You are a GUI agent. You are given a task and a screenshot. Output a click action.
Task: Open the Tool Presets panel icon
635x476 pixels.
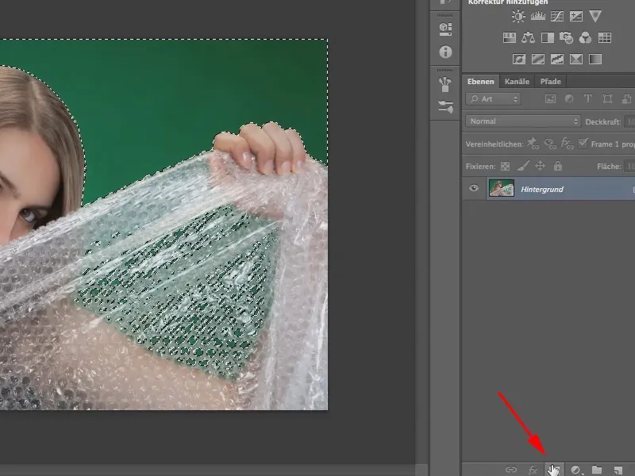pos(445,107)
